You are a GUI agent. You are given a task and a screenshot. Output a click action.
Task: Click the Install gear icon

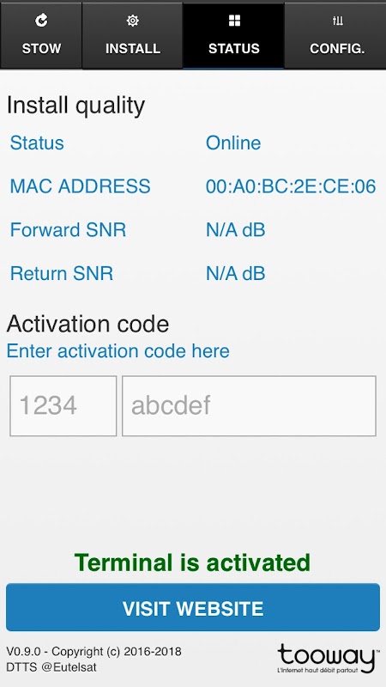click(x=133, y=21)
